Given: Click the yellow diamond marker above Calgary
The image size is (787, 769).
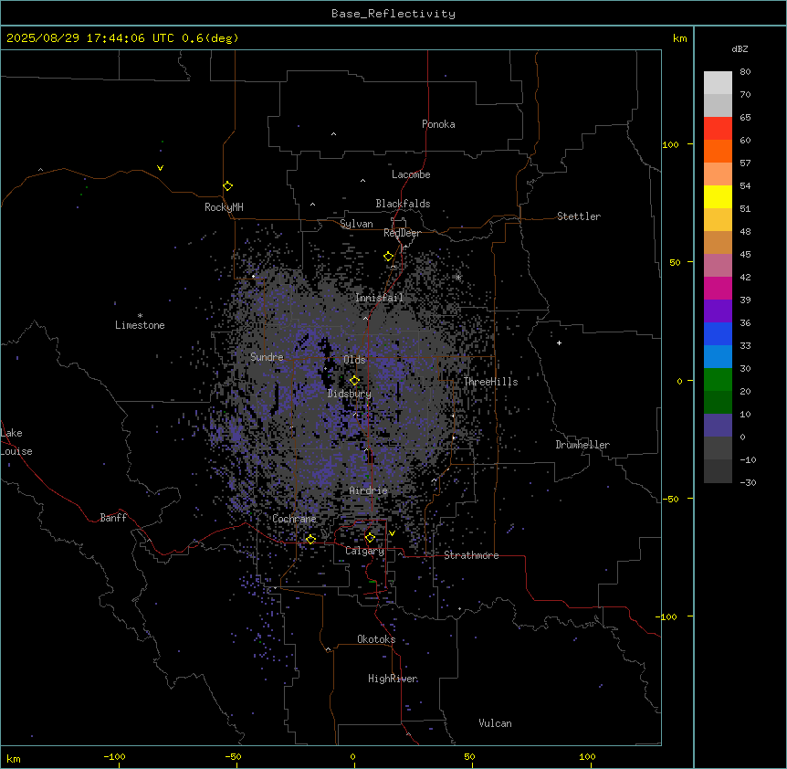Looking at the screenshot, I should click(x=370, y=538).
